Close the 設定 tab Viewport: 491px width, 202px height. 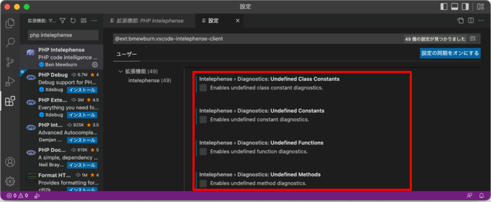pos(238,21)
